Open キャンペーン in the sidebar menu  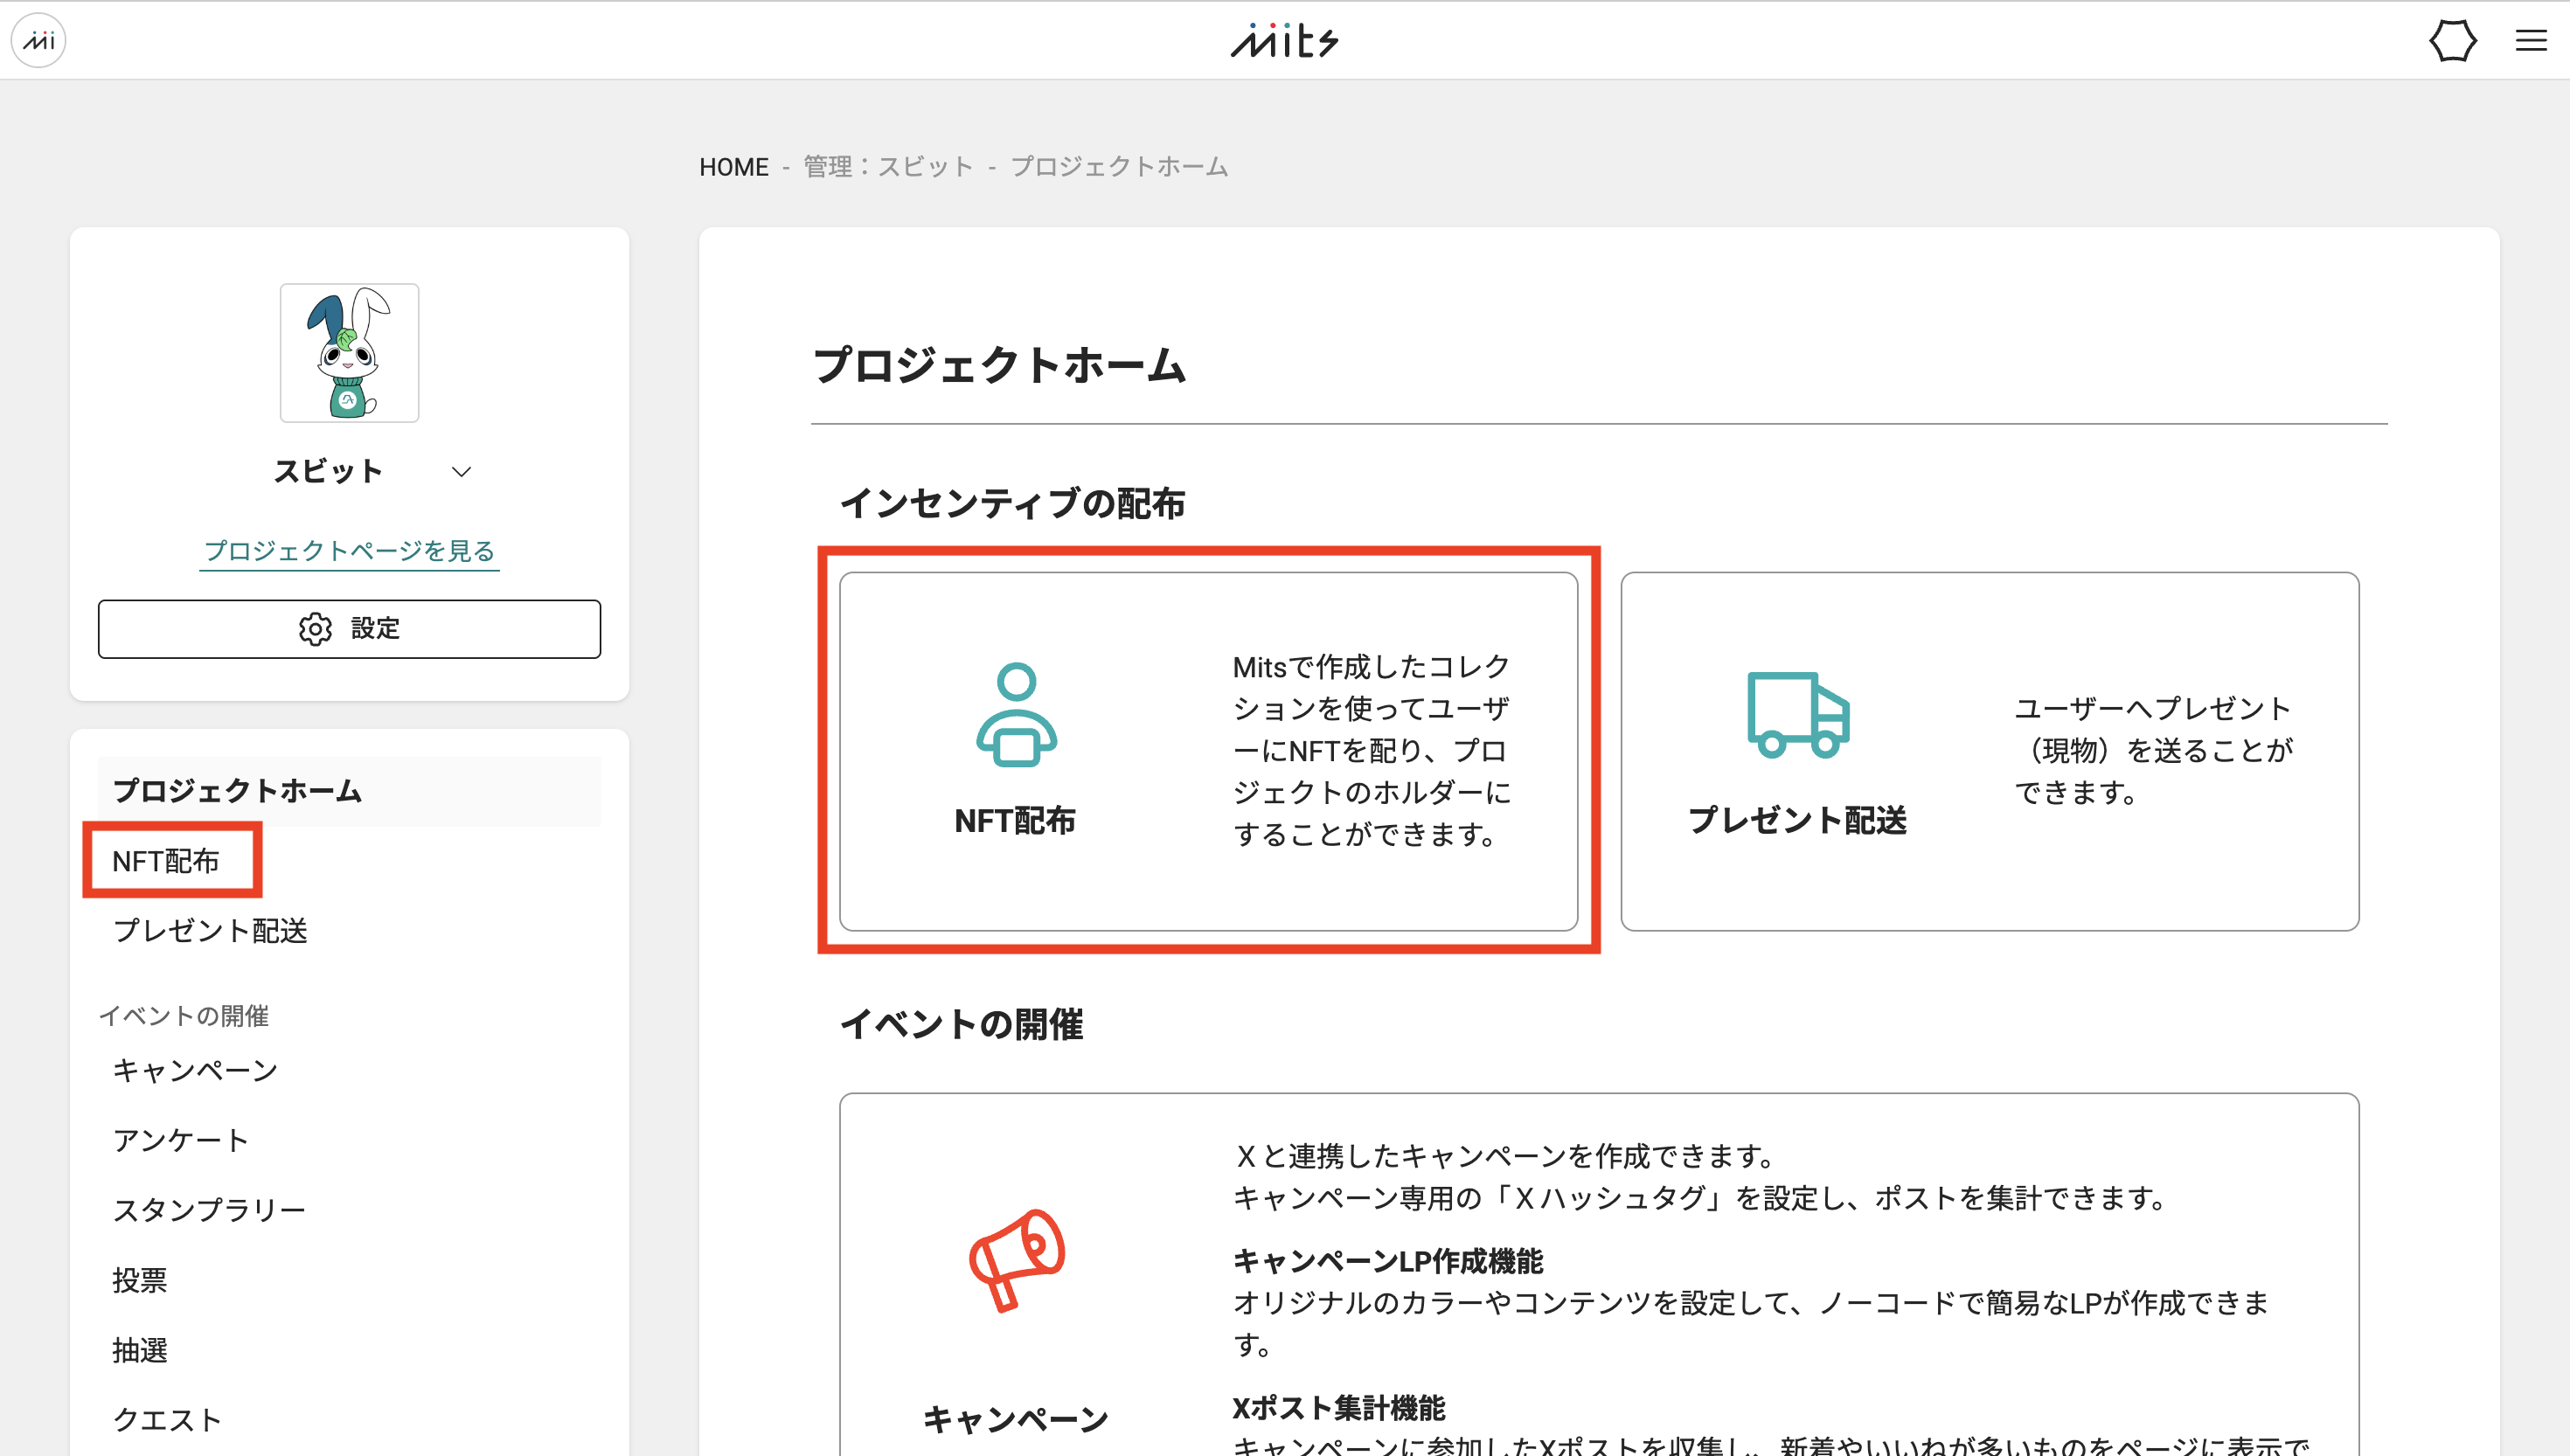195,1070
